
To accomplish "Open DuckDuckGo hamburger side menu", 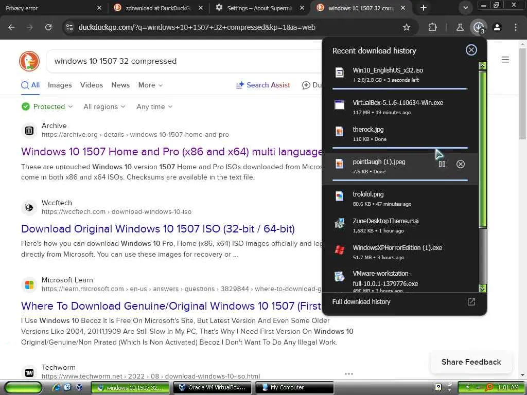I will 505,60.
